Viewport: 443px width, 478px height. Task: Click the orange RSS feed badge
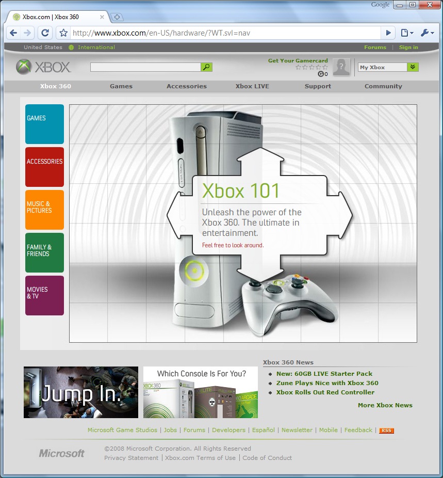(x=386, y=431)
